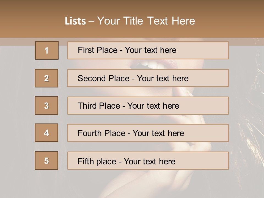
Task: Click the bold word Lists in title
Action: tap(75, 21)
